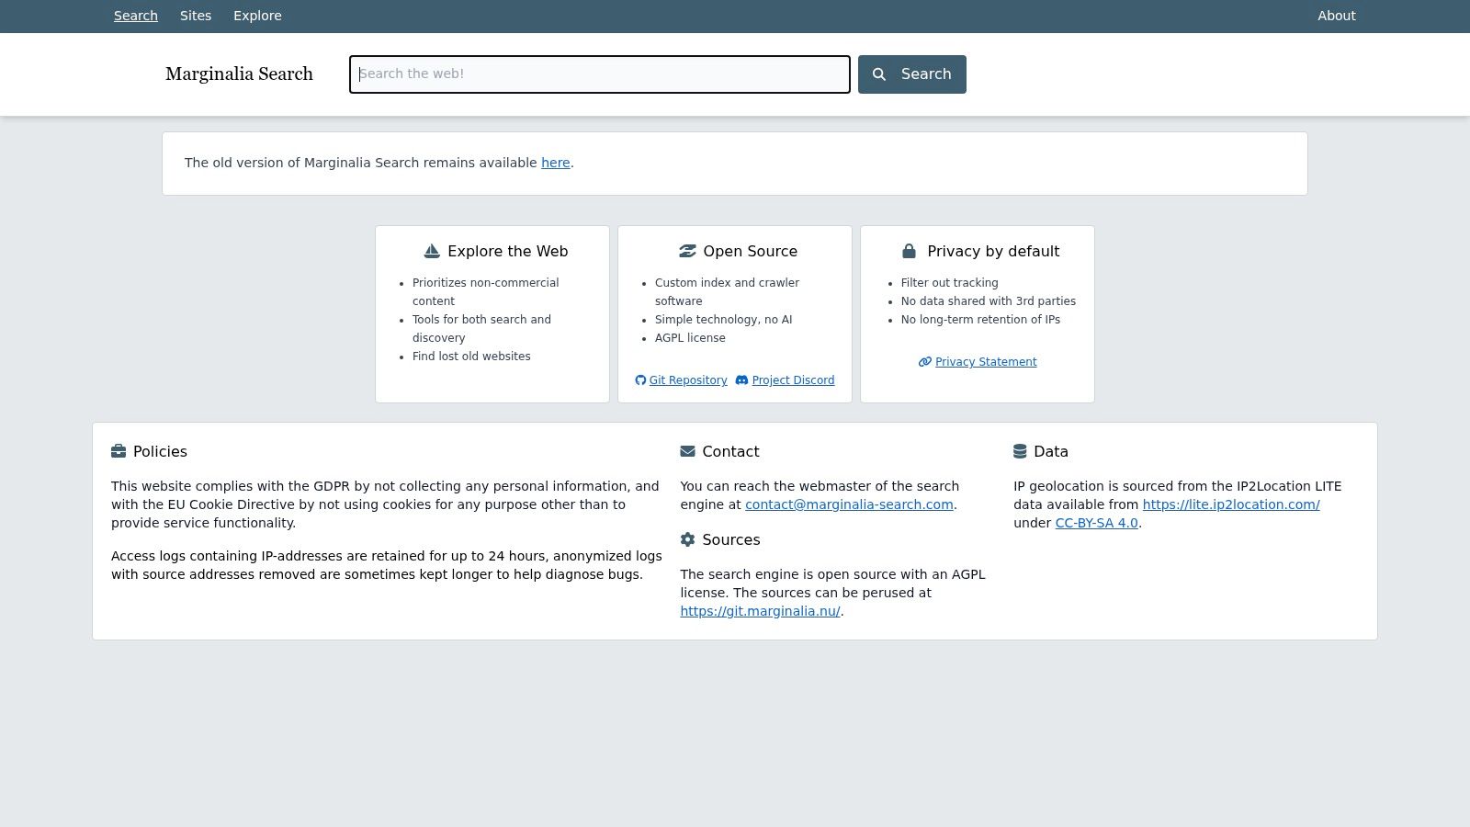The width and height of the screenshot is (1470, 827).
Task: Click the sailboat icon beside Explore the Web
Action: pyautogui.click(x=432, y=251)
